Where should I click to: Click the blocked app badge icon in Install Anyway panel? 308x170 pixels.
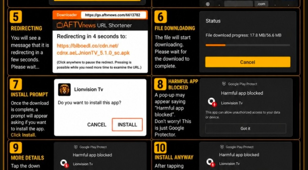[210, 163]
